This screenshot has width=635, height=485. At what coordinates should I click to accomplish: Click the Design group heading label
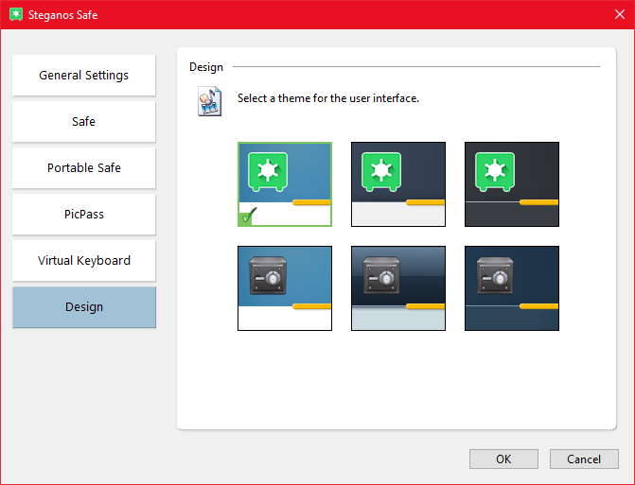(206, 67)
